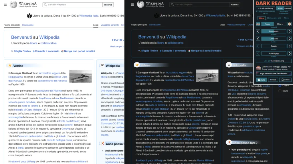Viewport: 293px width, 164px height.
Task: Decrease Luminosità using its left arrow
Action: tap(258, 31)
